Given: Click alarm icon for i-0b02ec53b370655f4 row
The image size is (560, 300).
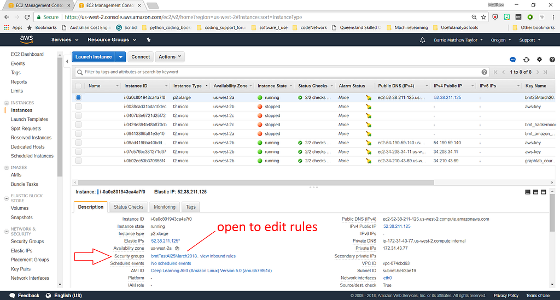Looking at the screenshot, I should 369,161.
